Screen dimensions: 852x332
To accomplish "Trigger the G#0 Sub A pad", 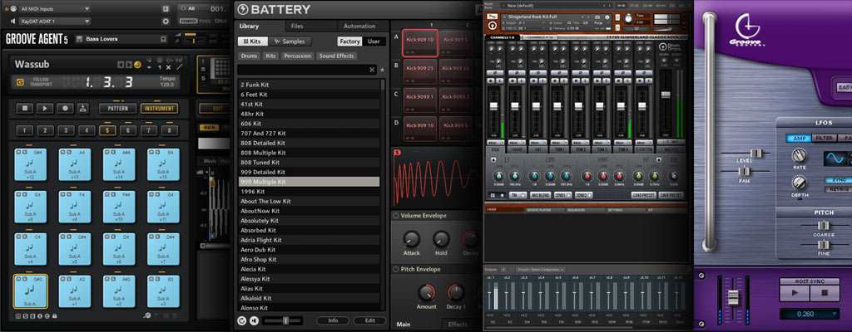I will (x=30, y=291).
